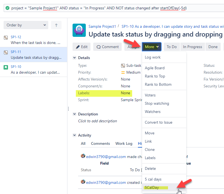Click 'Click to add description' text
The width and height of the screenshot is (224, 194).
click(97, 121)
